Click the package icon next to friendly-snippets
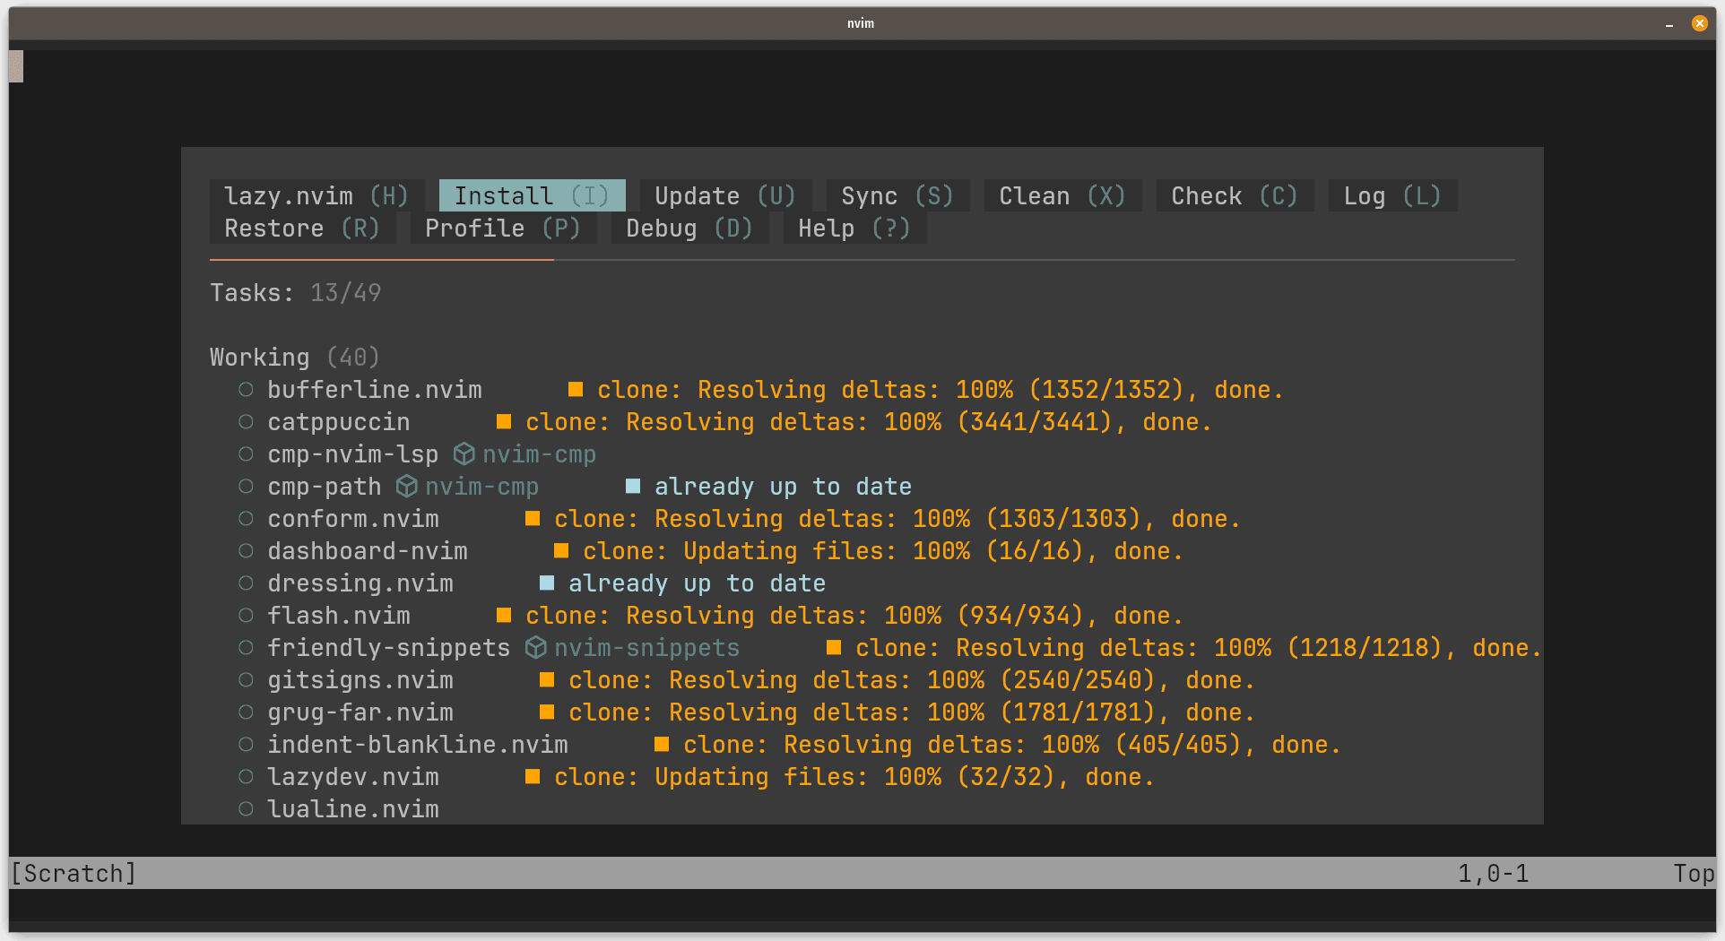 coord(535,648)
